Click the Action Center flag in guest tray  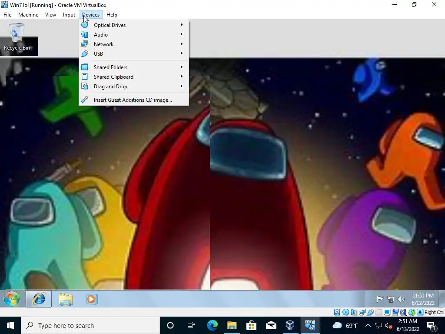[x=380, y=299]
